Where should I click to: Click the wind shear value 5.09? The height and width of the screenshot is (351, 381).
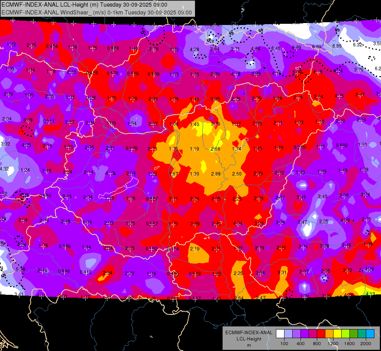click(x=297, y=72)
